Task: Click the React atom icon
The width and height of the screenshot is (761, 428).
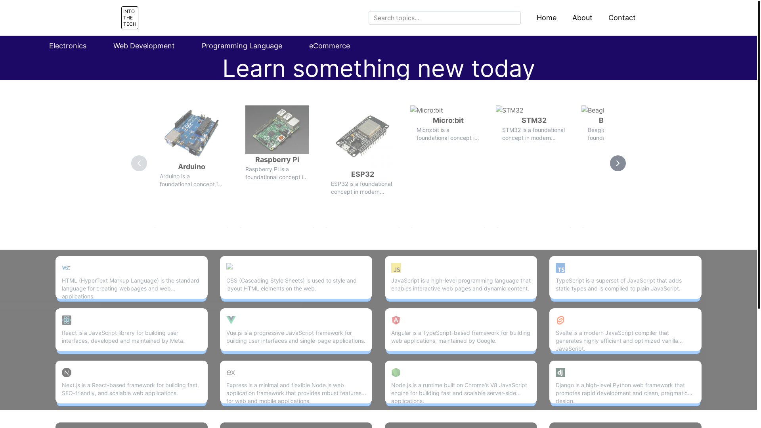Action: pyautogui.click(x=67, y=320)
